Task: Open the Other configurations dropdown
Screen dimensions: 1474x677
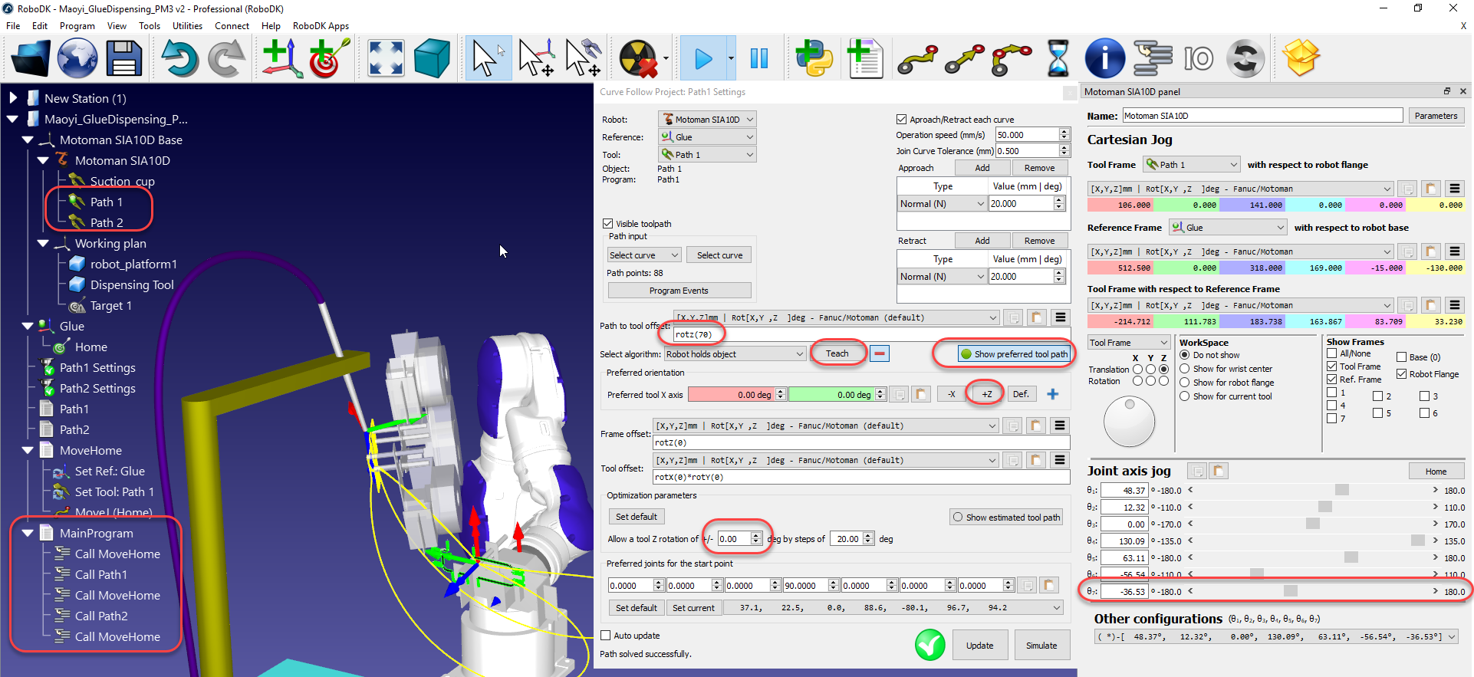Action: tap(1276, 637)
